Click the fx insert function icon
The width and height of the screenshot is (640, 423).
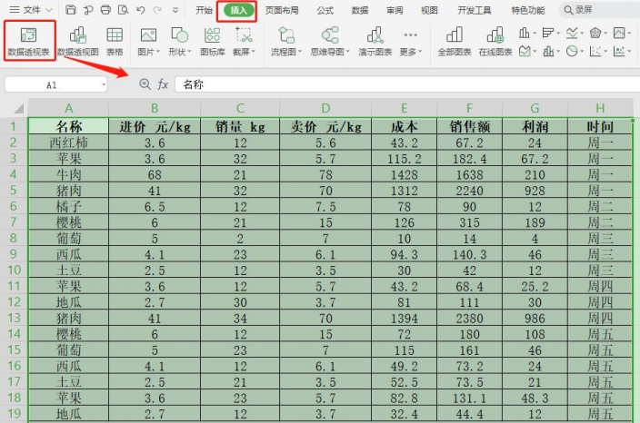tap(163, 84)
